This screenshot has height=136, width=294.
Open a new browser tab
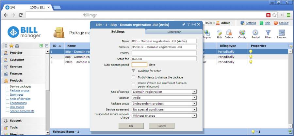57,8
